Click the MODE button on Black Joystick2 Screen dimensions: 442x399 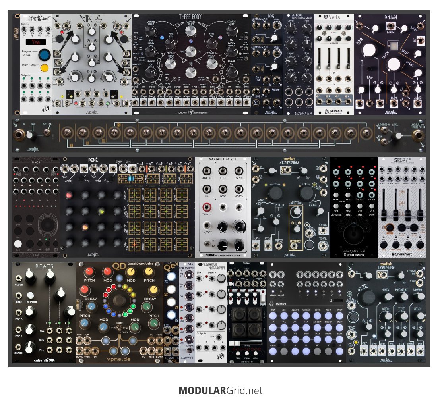pyautogui.click(x=336, y=195)
